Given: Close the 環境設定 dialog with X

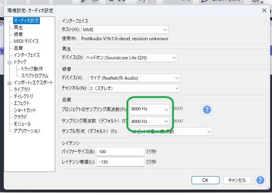Looking at the screenshot, I should click(264, 10).
